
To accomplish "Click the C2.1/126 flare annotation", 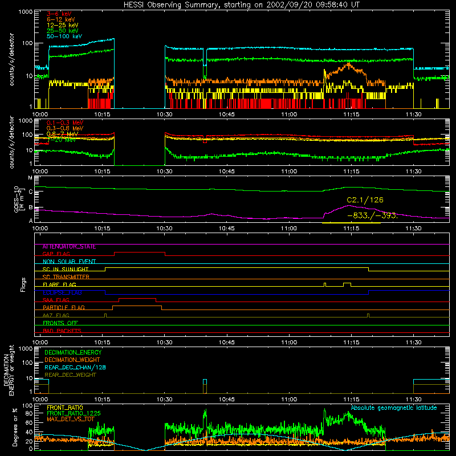I will point(365,200).
